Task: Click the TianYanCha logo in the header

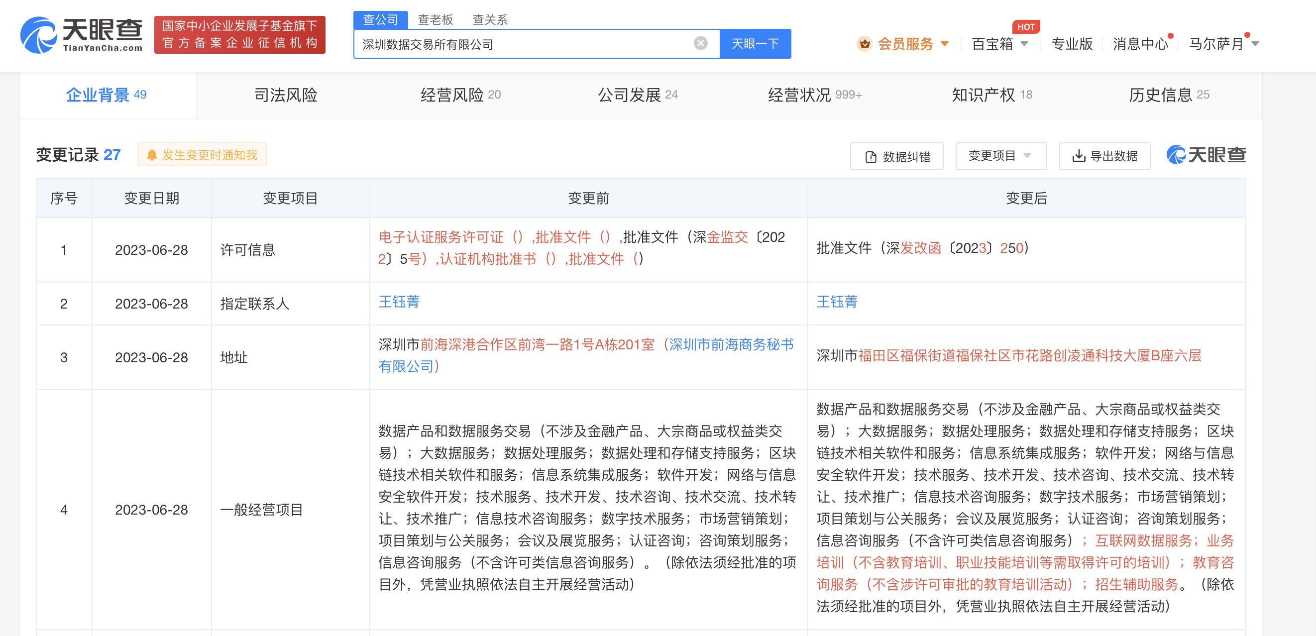Action: pos(82,35)
